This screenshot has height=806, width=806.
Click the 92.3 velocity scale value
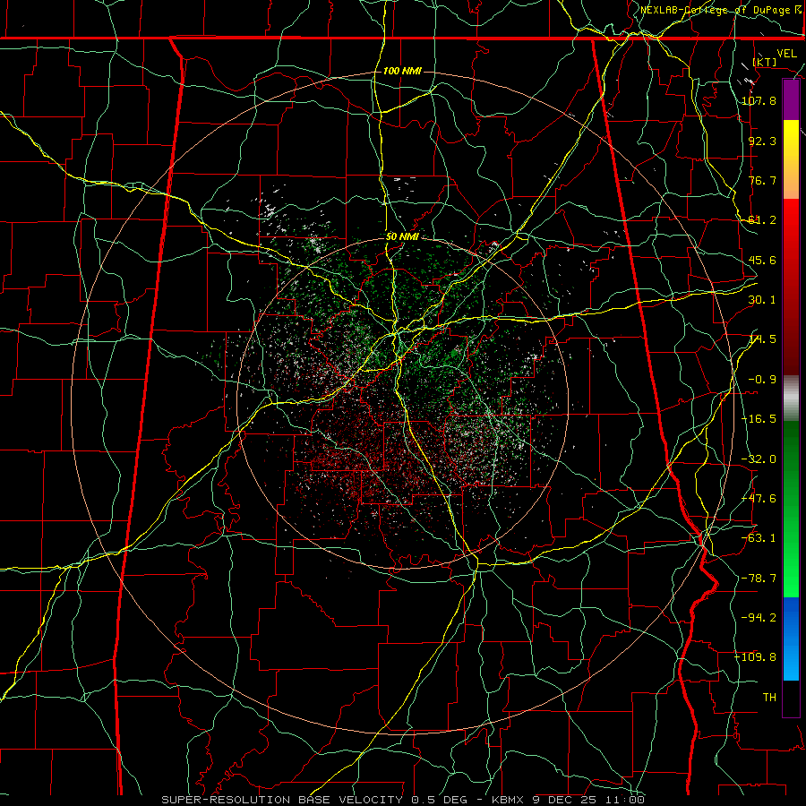[x=762, y=141]
